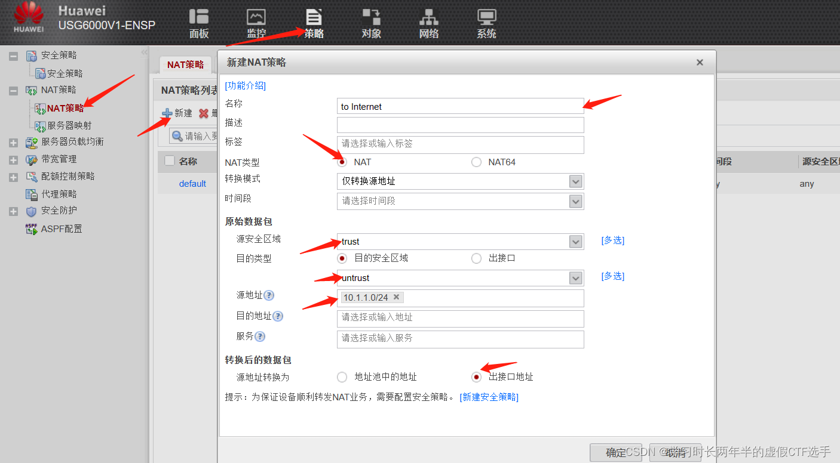Close the 新建NAT策略 dialog

tap(700, 63)
